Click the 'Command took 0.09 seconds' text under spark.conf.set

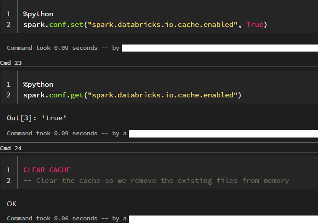tap(52, 48)
